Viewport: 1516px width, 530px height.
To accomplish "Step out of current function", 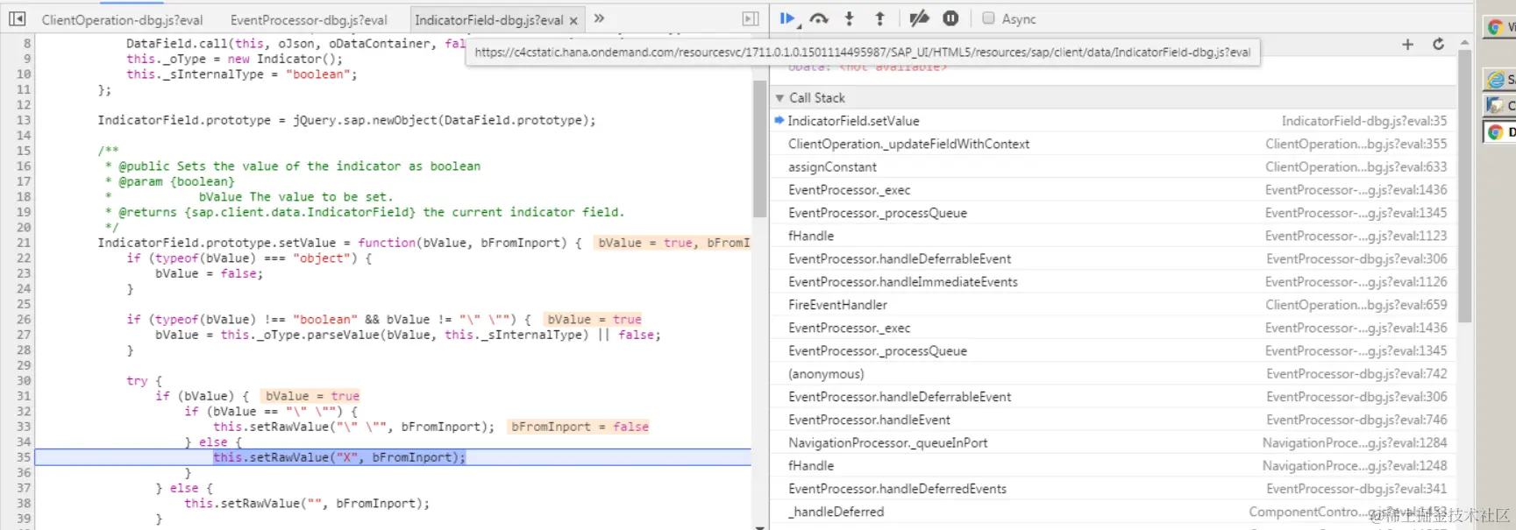I will [879, 18].
